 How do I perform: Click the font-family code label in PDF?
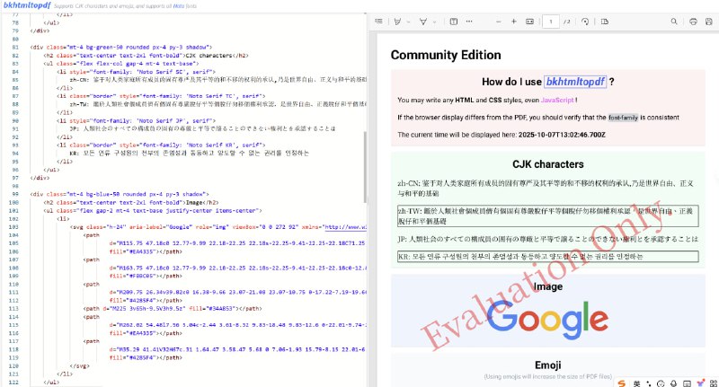[x=623, y=118]
